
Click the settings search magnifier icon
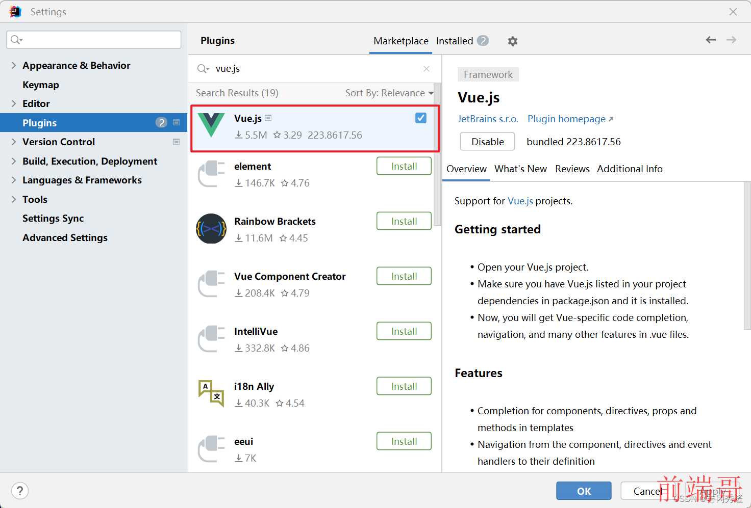click(16, 40)
